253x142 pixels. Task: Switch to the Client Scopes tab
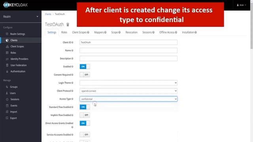click(81, 32)
